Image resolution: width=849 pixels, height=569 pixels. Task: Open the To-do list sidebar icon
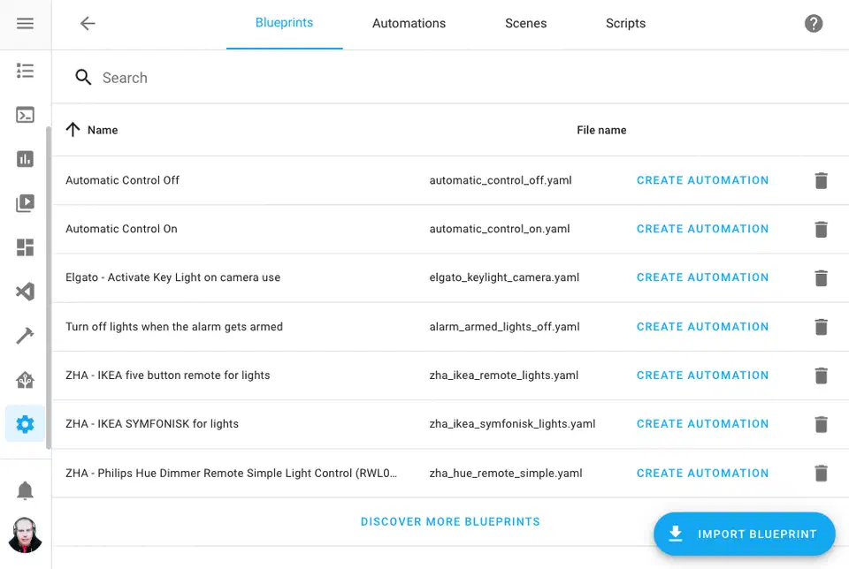[26, 71]
